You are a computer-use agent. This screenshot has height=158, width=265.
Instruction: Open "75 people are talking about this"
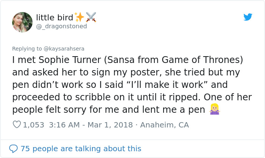pyautogui.click(x=81, y=149)
